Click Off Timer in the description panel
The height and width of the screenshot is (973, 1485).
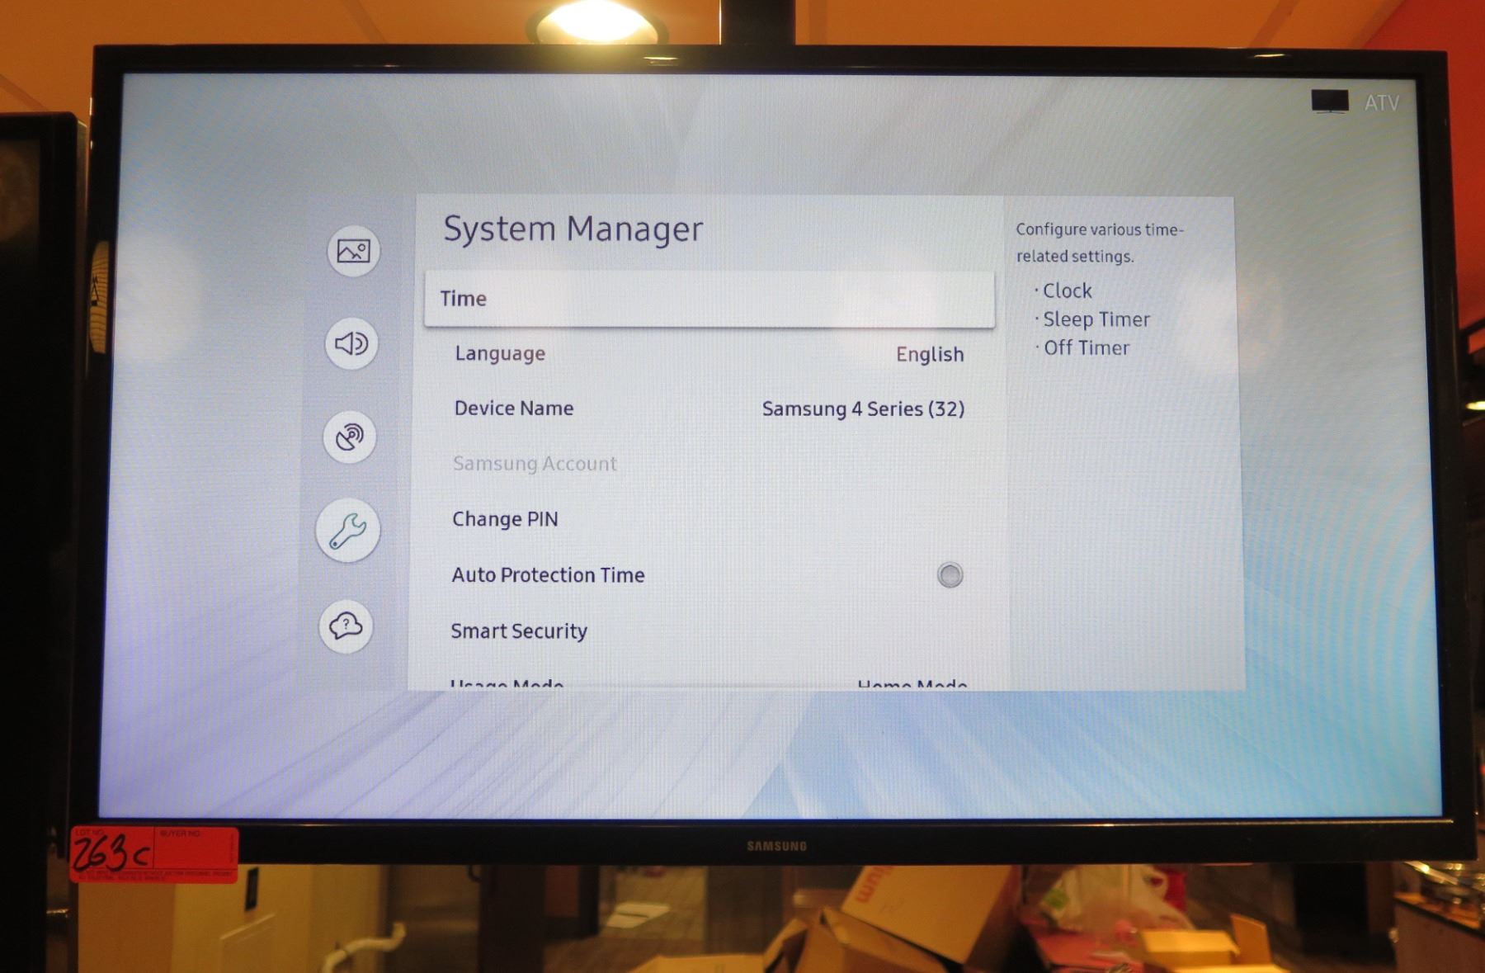[x=1086, y=348]
